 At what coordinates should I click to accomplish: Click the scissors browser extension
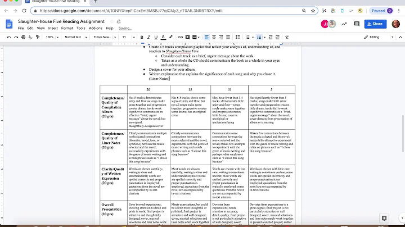point(324,11)
